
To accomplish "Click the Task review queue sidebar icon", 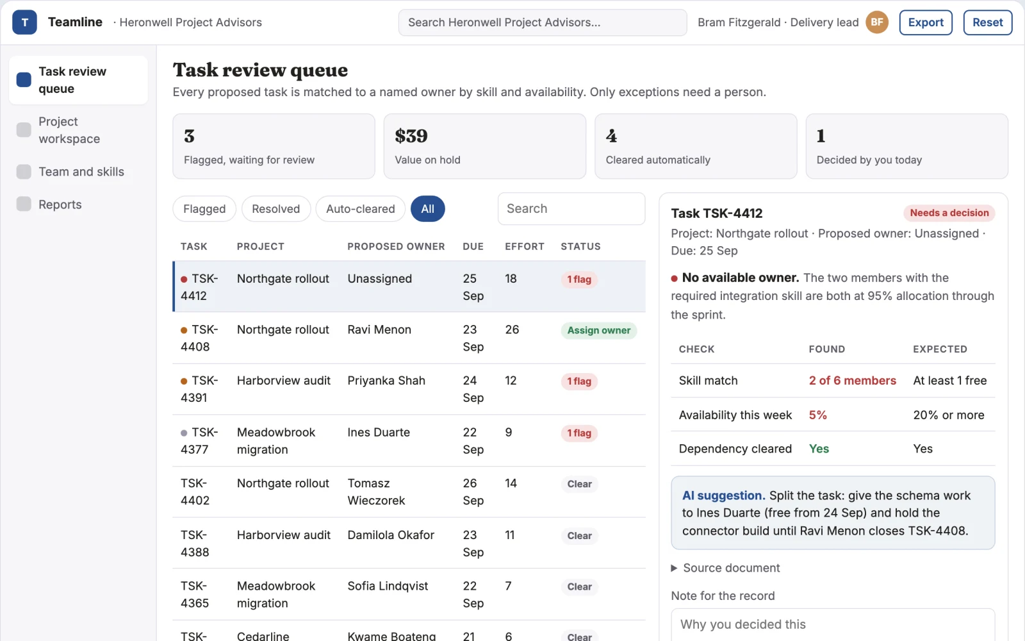I will click(x=24, y=80).
